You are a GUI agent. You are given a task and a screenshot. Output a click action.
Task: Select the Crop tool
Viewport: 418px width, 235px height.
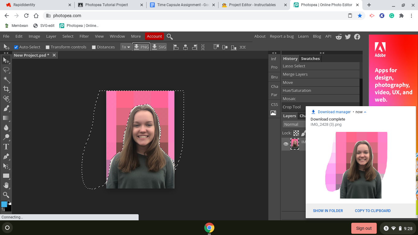coord(6,89)
